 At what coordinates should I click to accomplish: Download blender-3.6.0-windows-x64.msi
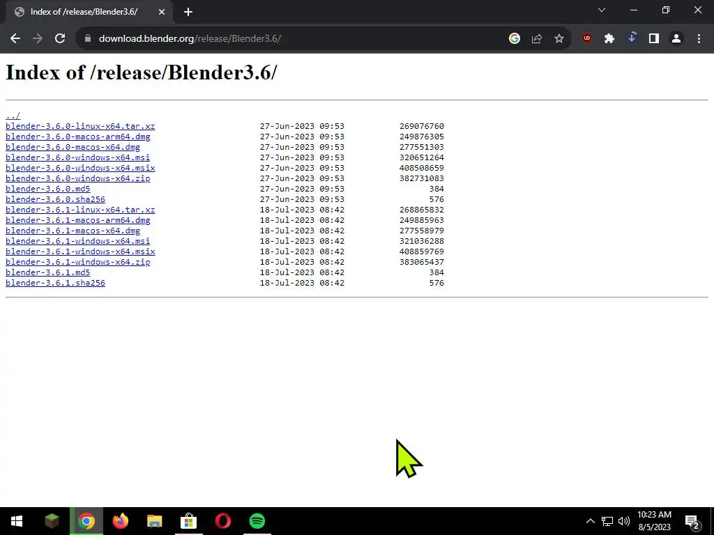(x=78, y=157)
